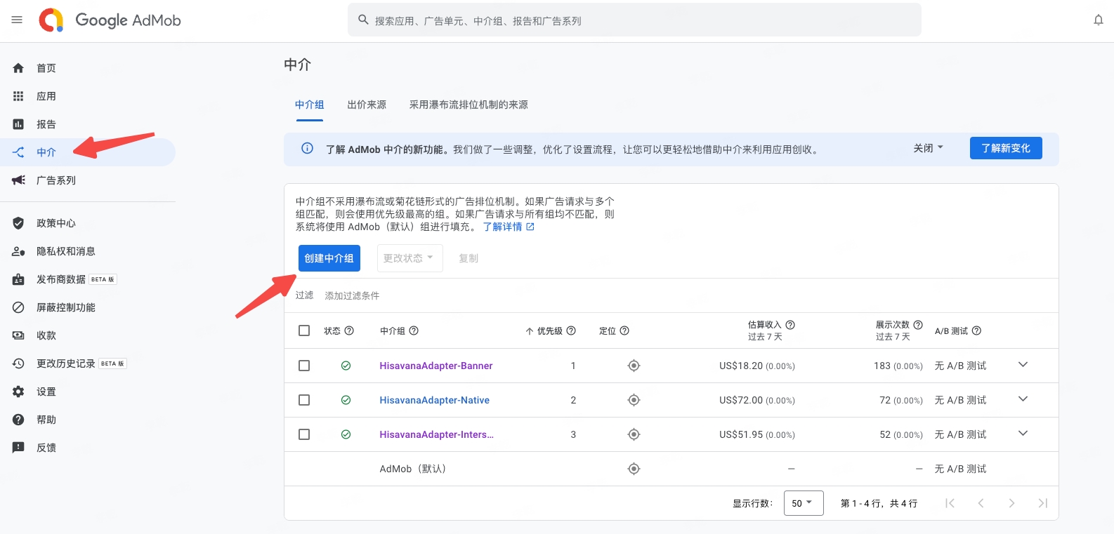Click the 创建中介组 button
The image size is (1114, 534).
(329, 258)
